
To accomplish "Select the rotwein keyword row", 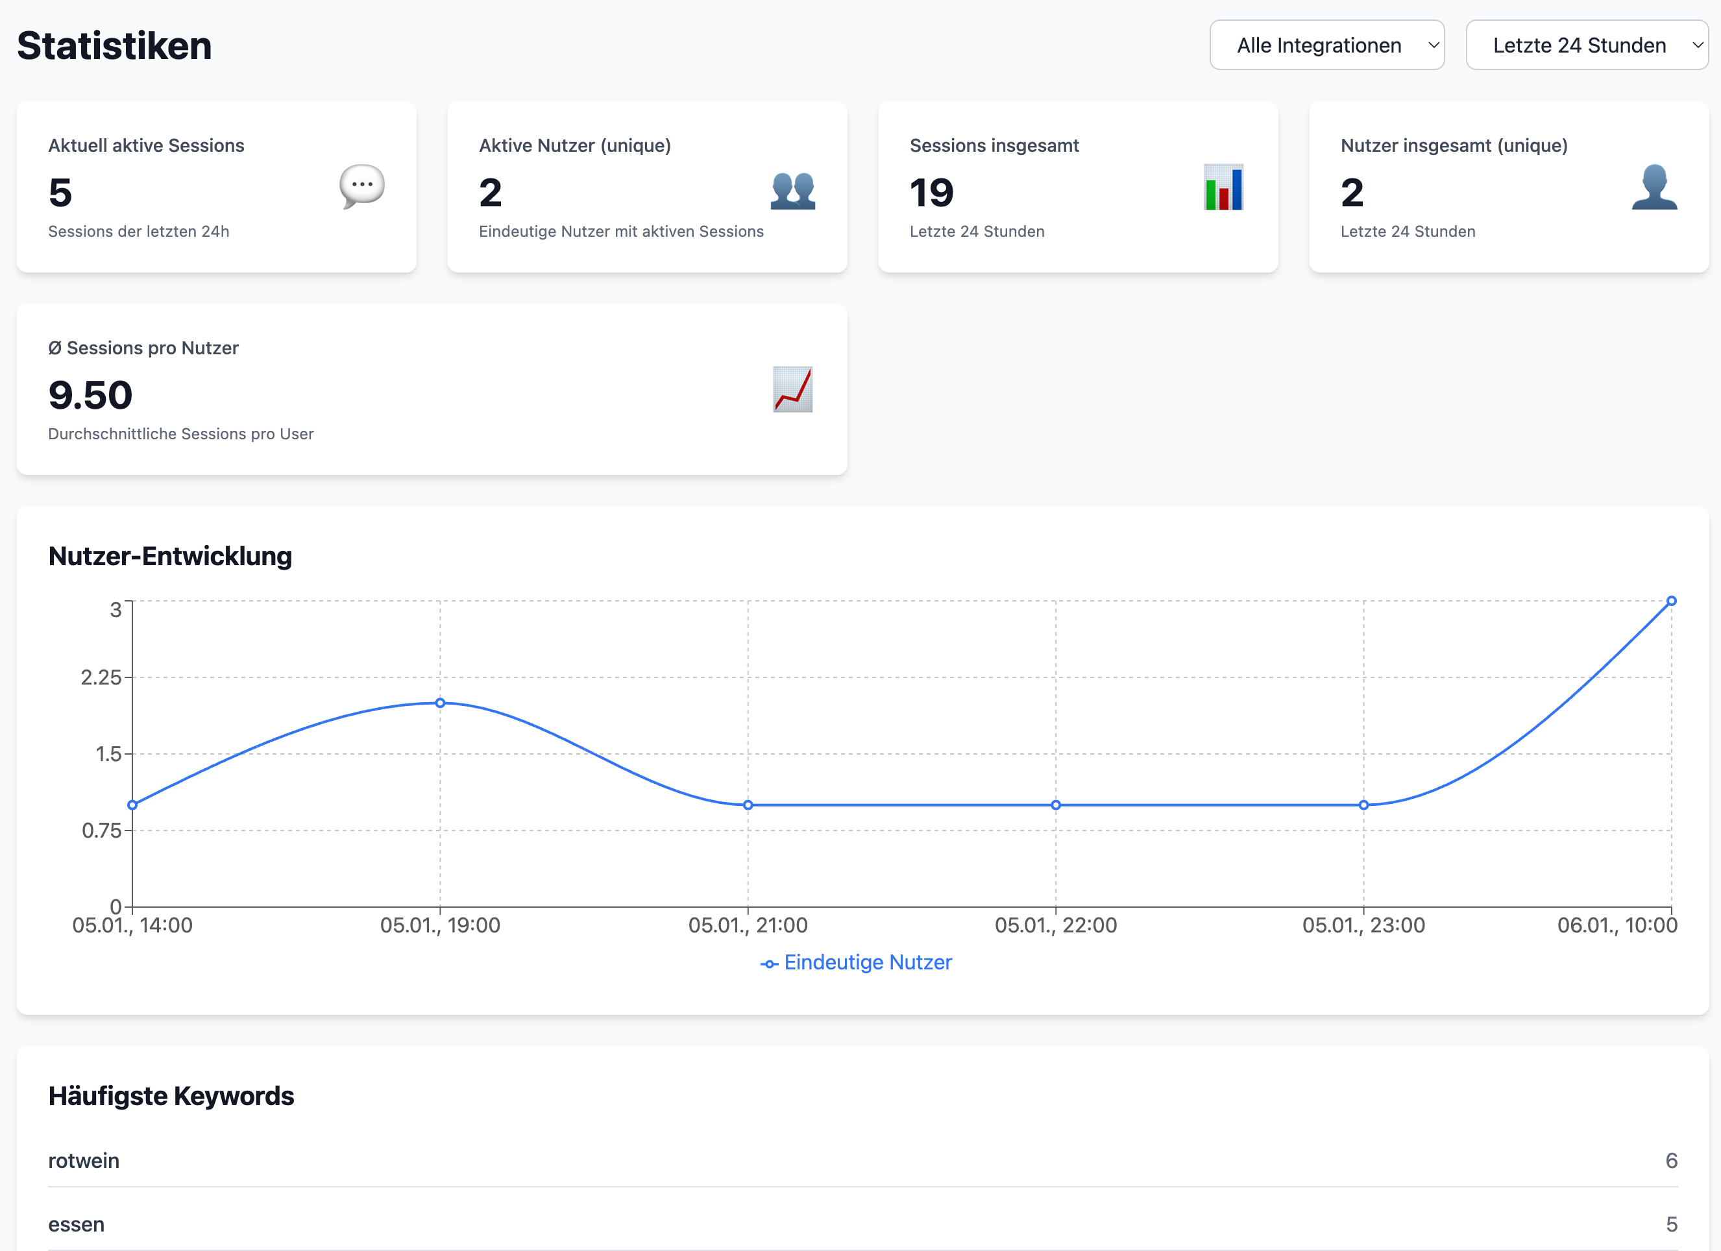I will pos(84,1160).
